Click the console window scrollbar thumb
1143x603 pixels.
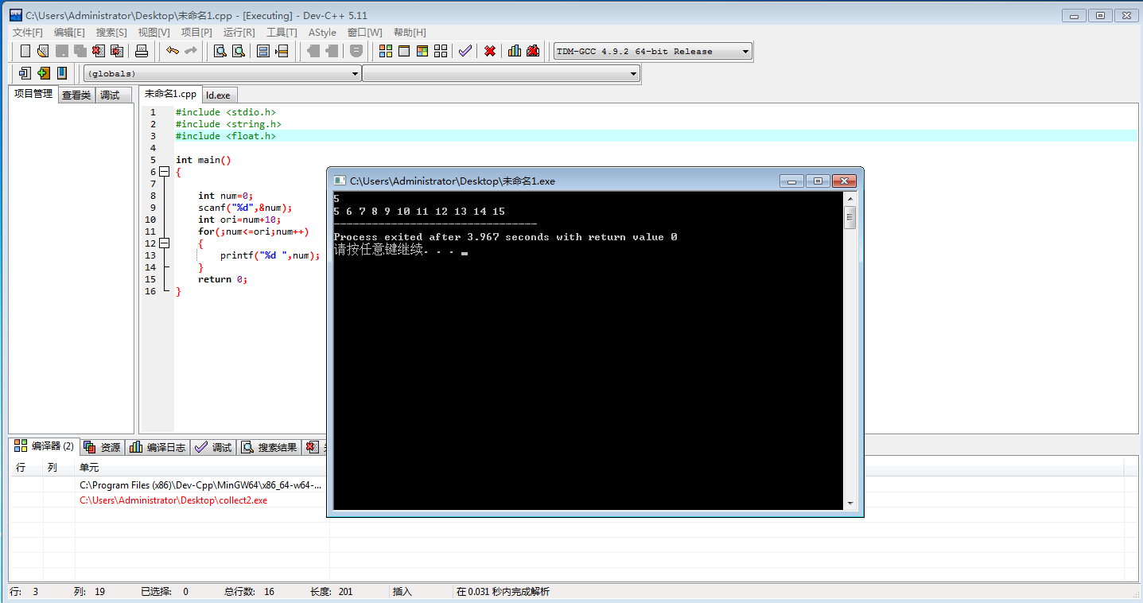click(x=849, y=216)
